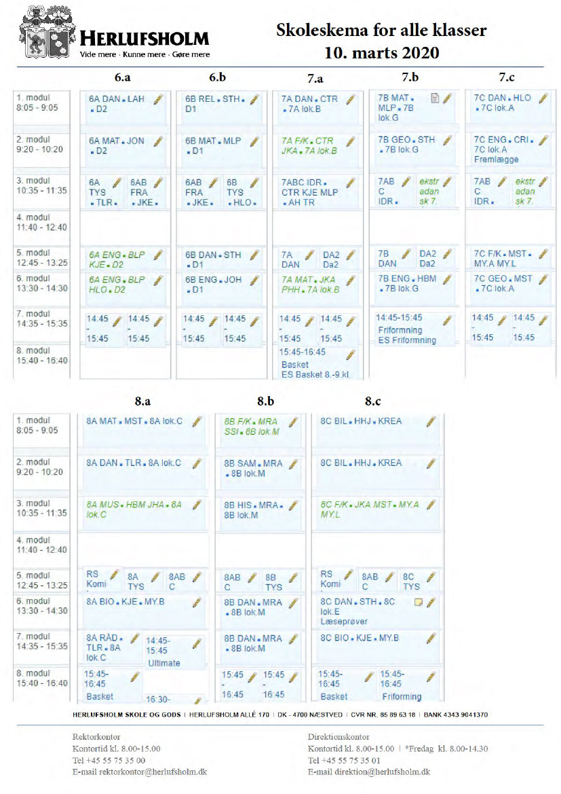The height and width of the screenshot is (794, 561).
Task: Click the 8C F/K JKA MST lesson
Action: 370,509
